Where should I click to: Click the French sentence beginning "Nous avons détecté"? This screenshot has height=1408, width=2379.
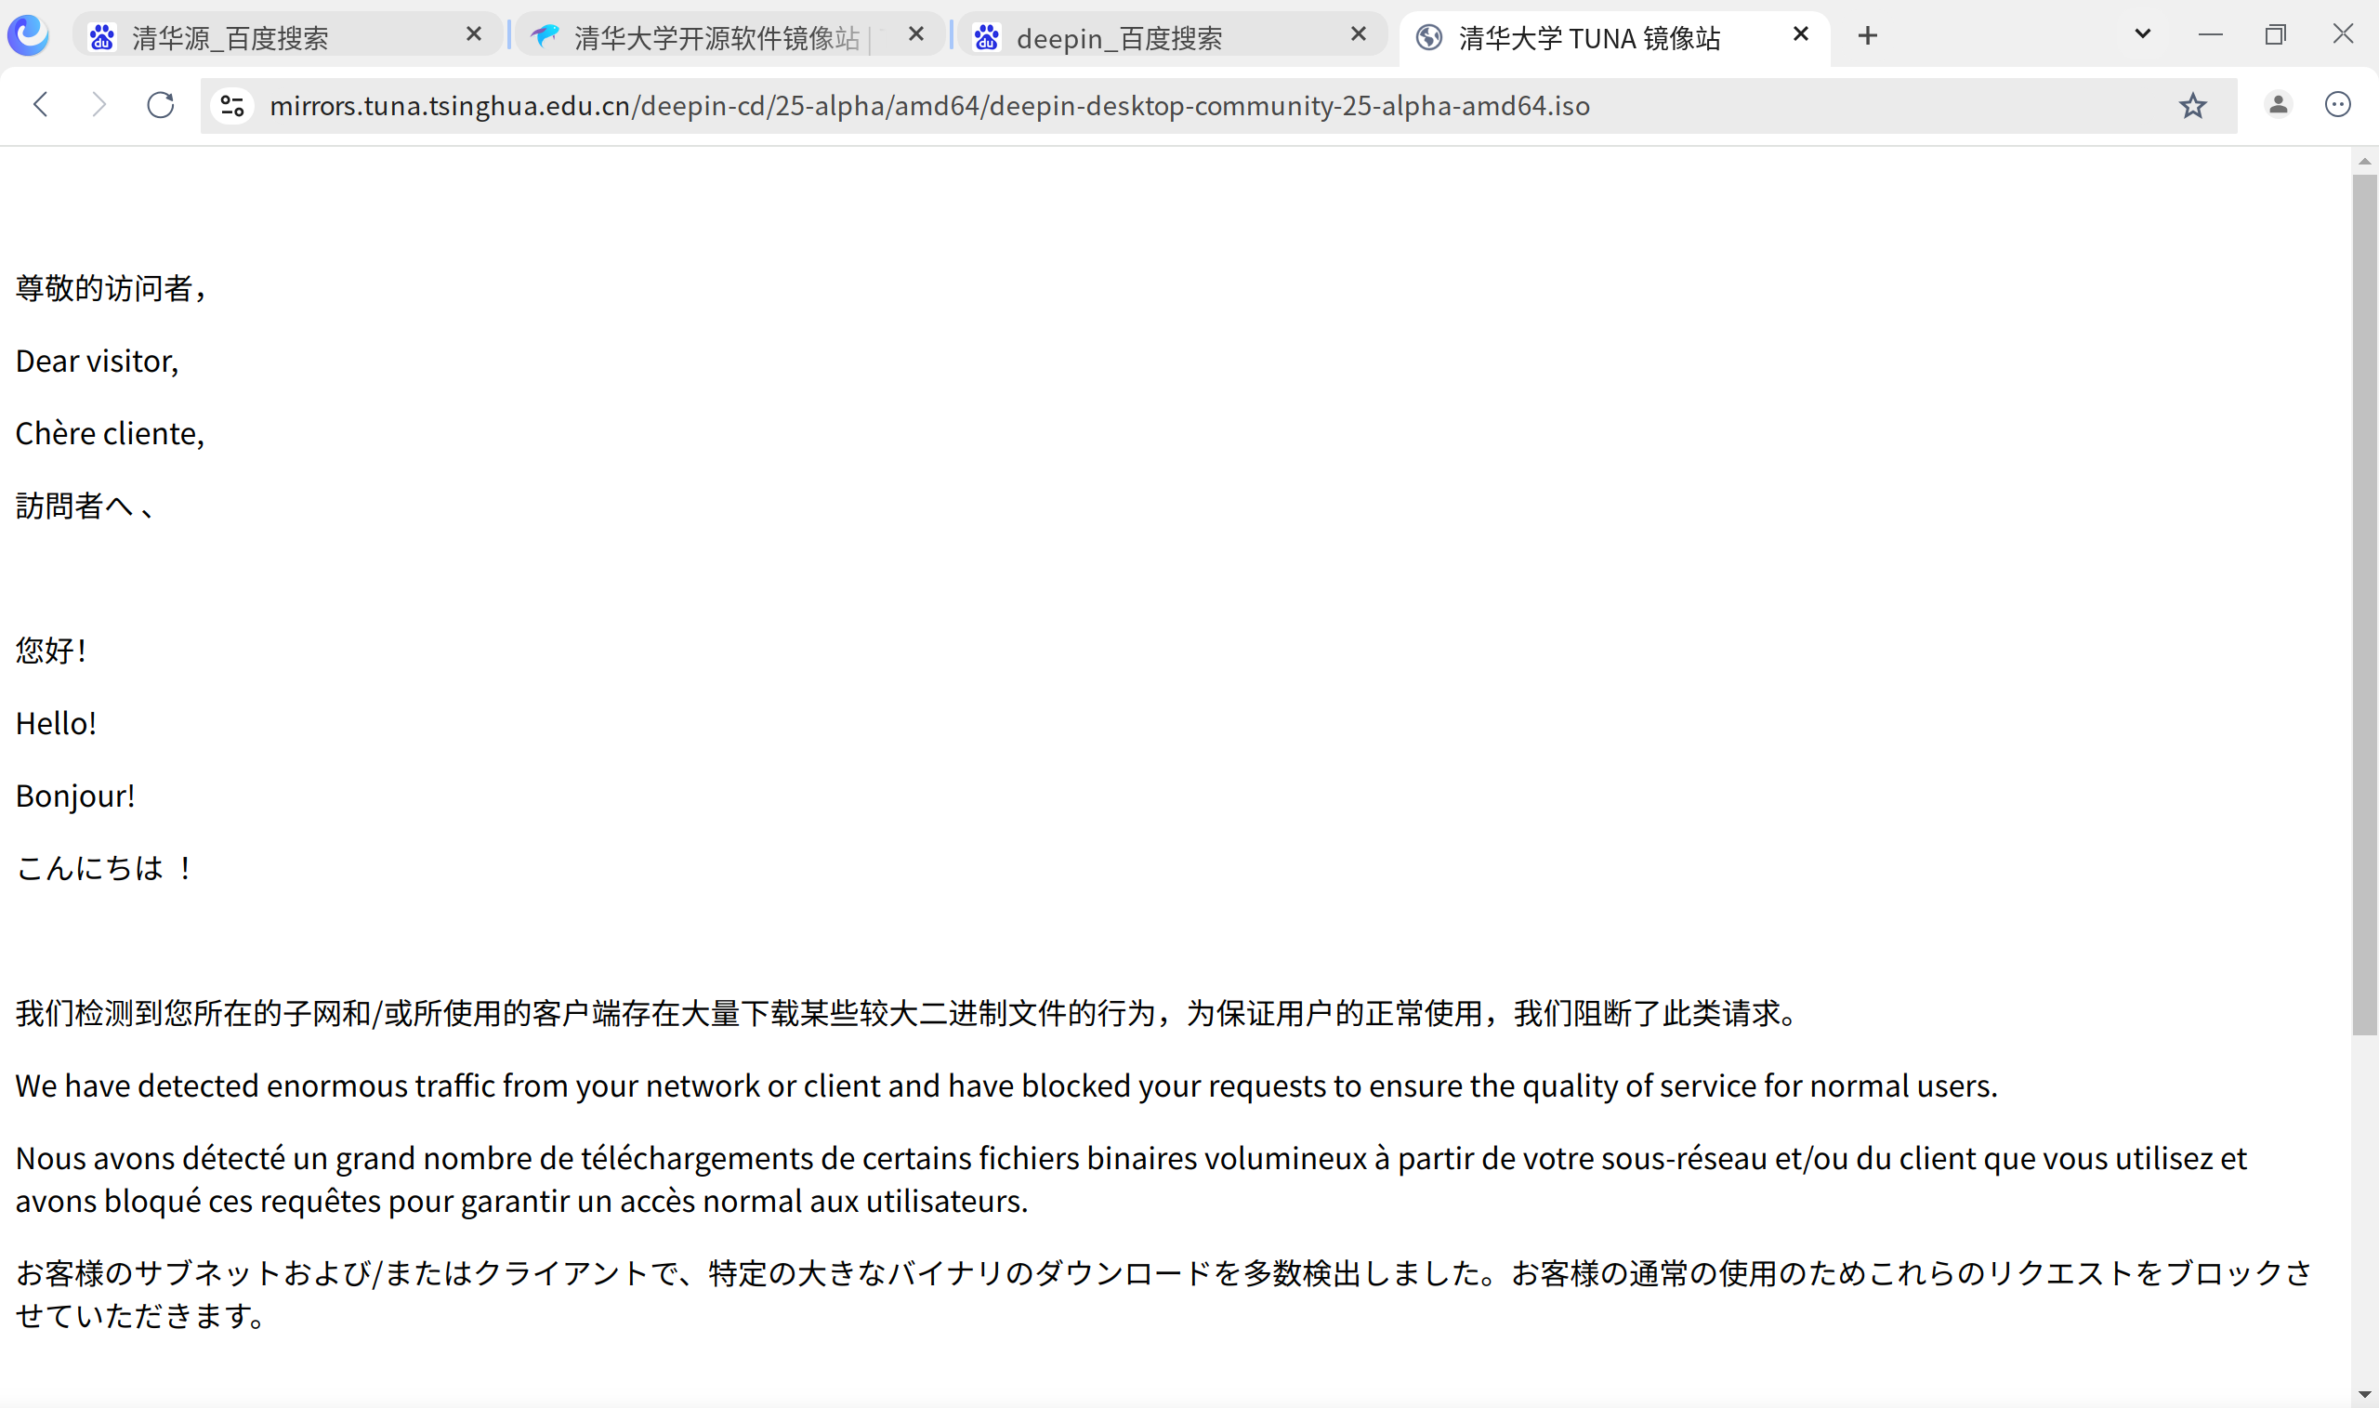[x=1132, y=1179]
